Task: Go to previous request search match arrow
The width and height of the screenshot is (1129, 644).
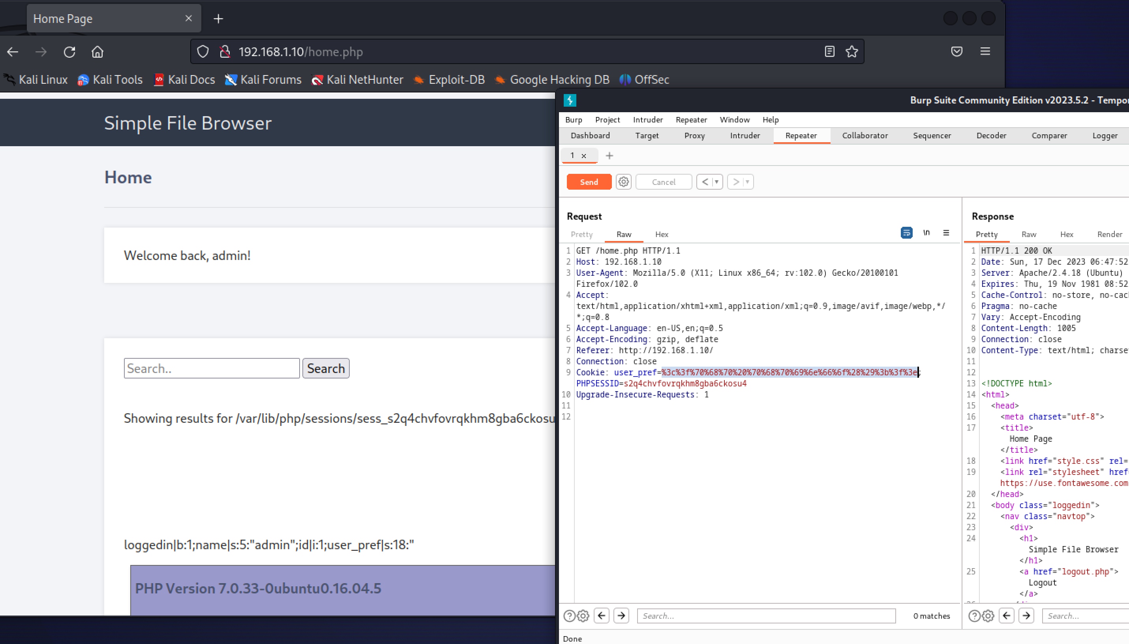Action: tap(601, 616)
